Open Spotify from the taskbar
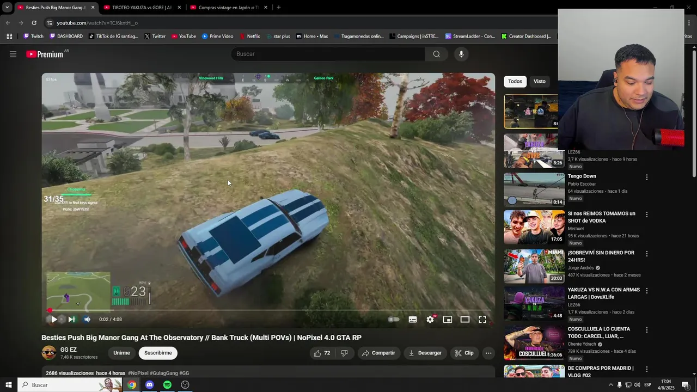This screenshot has width=697, height=392. pyautogui.click(x=167, y=385)
